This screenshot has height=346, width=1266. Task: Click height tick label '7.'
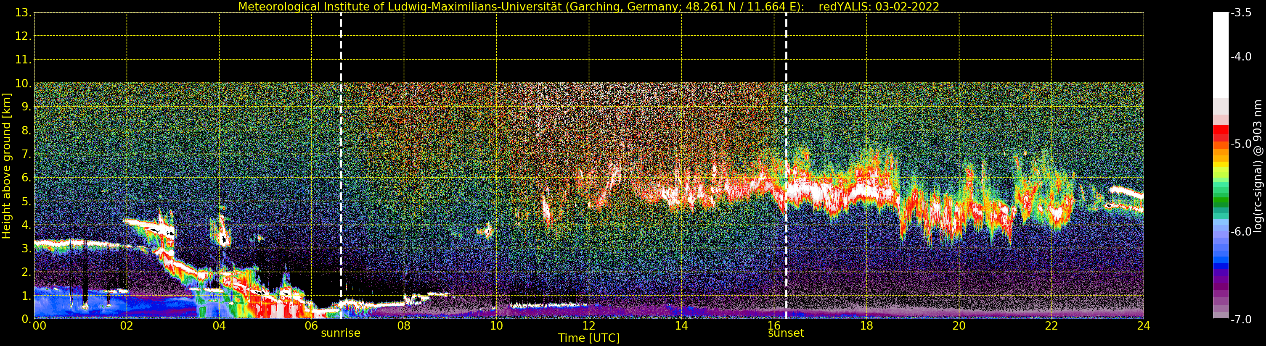pyautogui.click(x=26, y=154)
